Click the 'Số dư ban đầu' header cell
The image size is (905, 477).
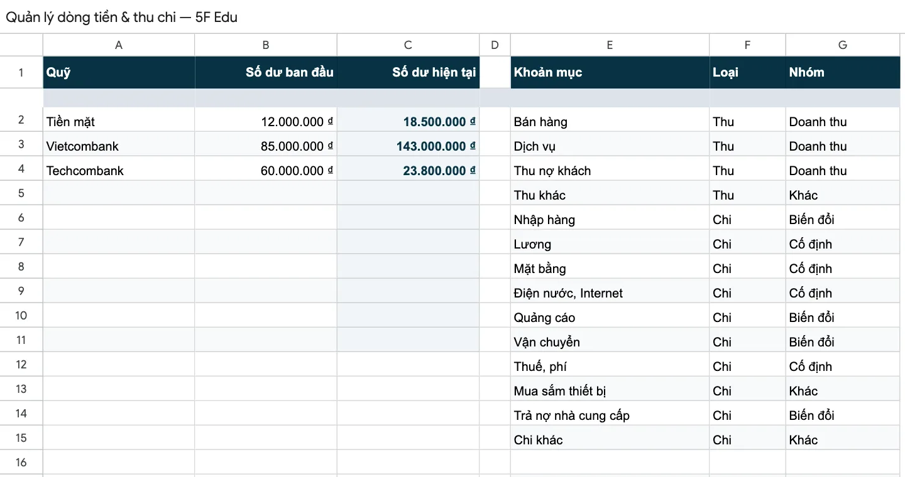click(x=266, y=72)
